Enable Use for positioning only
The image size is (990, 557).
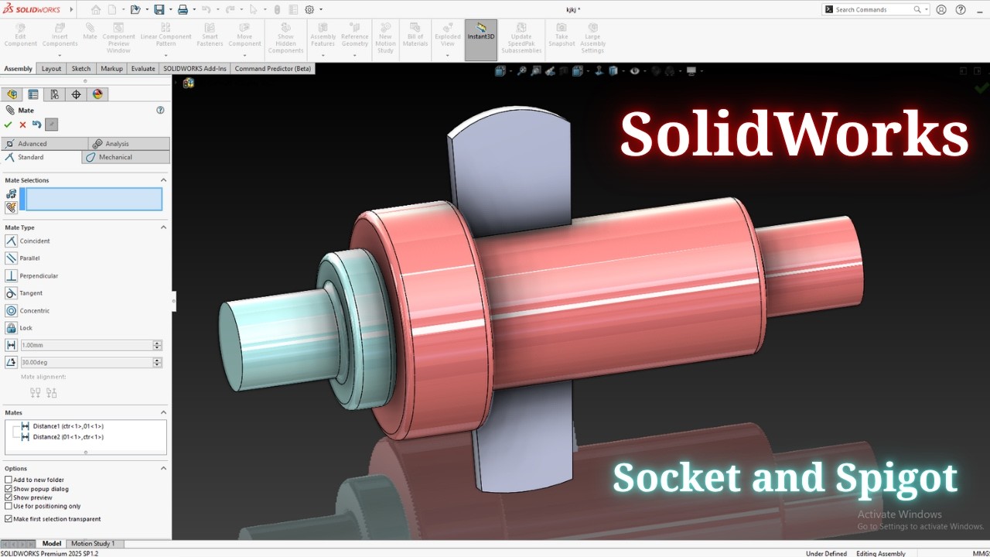(9, 506)
